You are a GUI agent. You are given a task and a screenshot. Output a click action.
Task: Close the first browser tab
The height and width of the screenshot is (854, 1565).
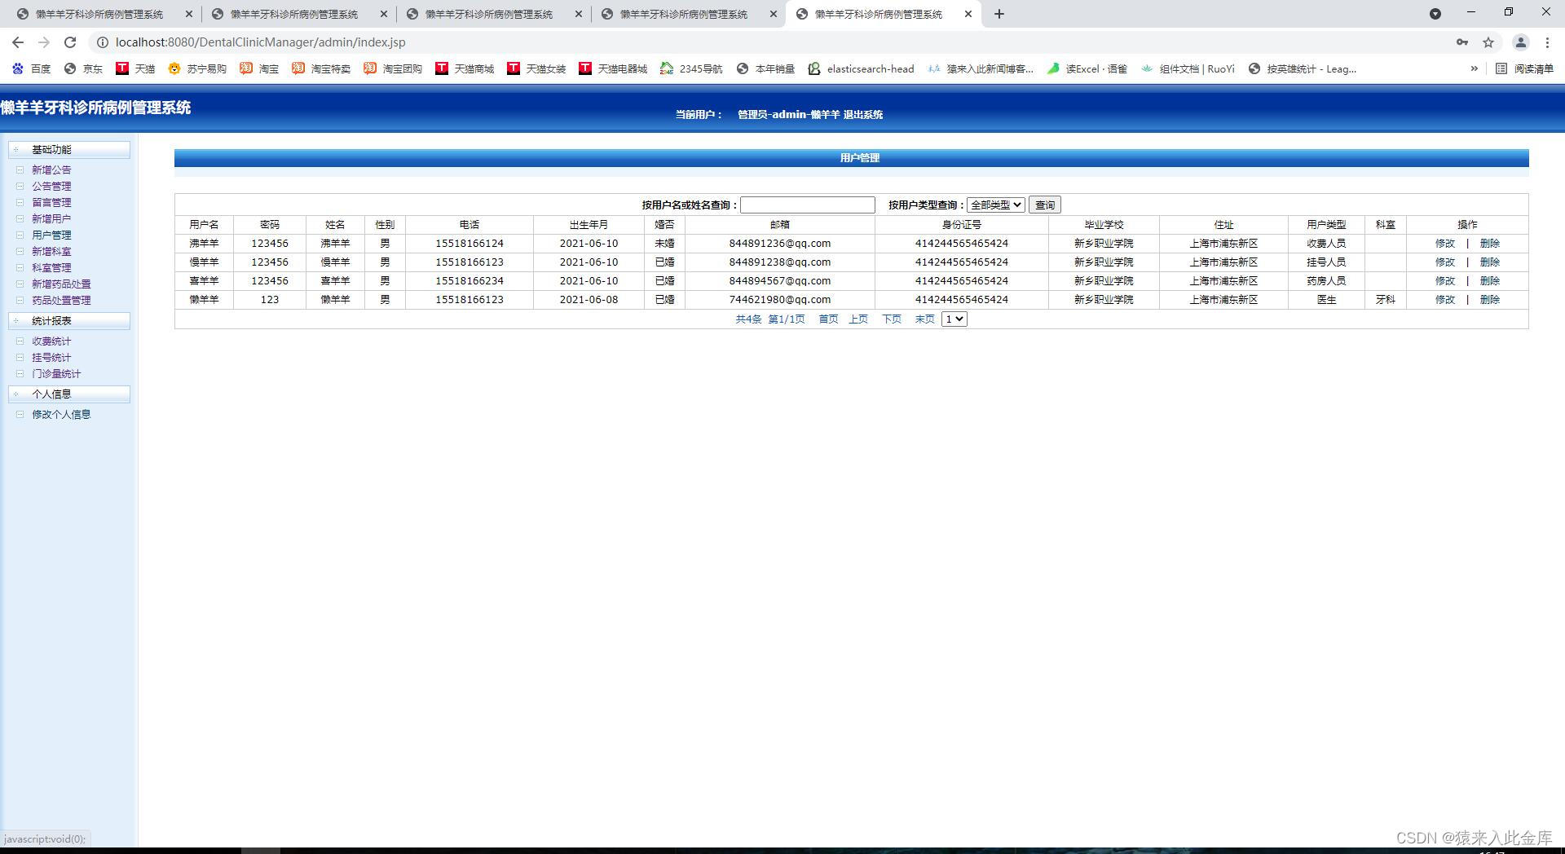tap(189, 14)
